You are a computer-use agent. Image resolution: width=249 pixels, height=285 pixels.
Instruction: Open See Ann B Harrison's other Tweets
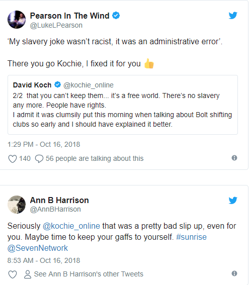tap(89, 274)
